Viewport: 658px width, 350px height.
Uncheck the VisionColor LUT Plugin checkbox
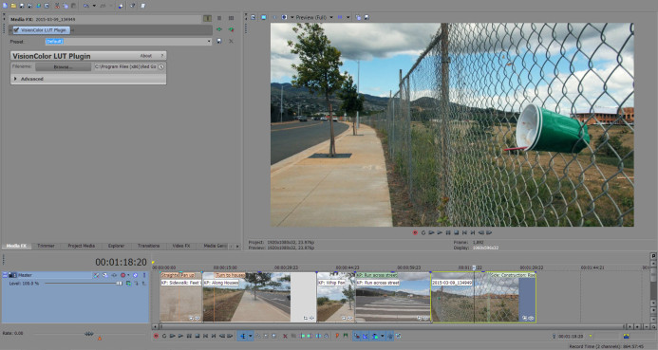click(16, 30)
